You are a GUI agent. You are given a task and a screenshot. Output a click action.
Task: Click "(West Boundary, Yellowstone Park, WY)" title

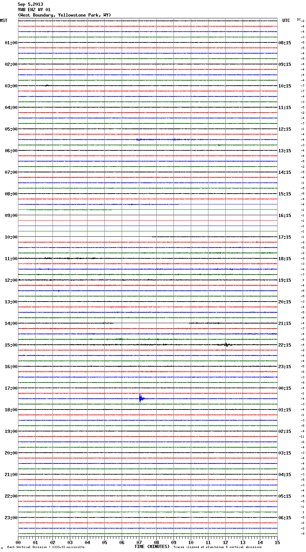64,15
